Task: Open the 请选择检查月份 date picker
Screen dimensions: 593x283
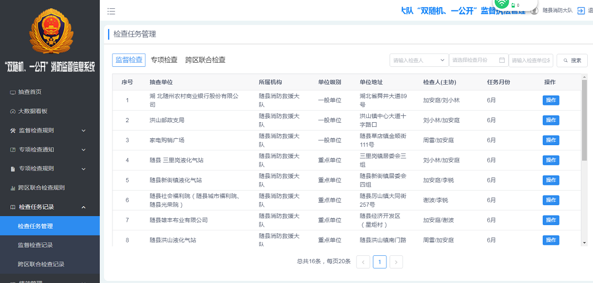Action: 479,60
